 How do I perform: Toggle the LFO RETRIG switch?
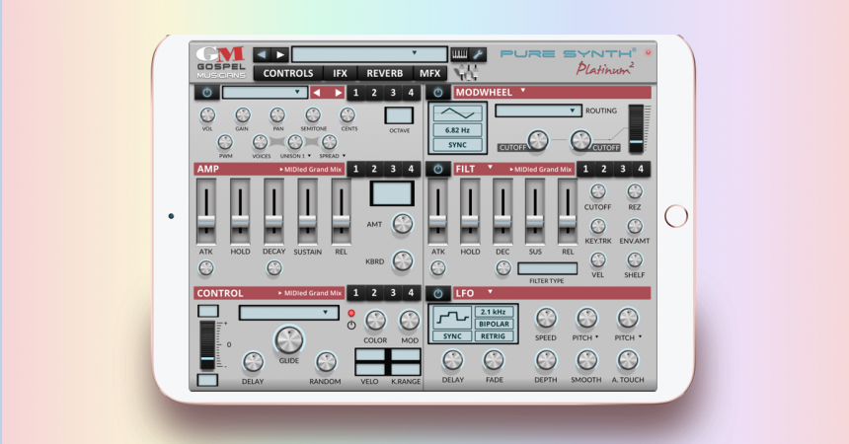click(x=494, y=336)
